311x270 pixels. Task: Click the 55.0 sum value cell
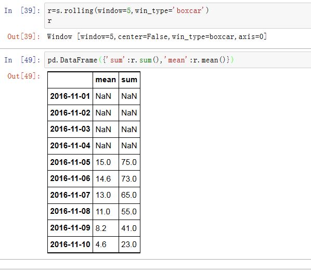click(129, 212)
